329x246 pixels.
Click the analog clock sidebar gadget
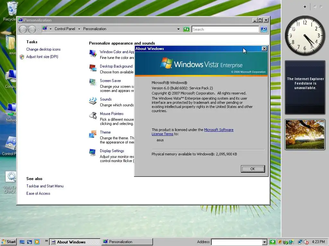tap(305, 36)
